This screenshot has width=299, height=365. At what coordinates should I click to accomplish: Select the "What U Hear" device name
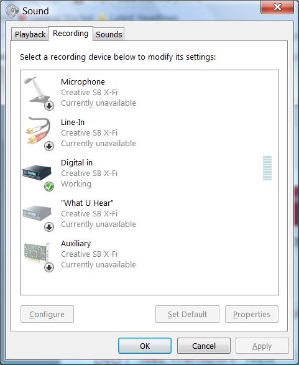tap(87, 203)
